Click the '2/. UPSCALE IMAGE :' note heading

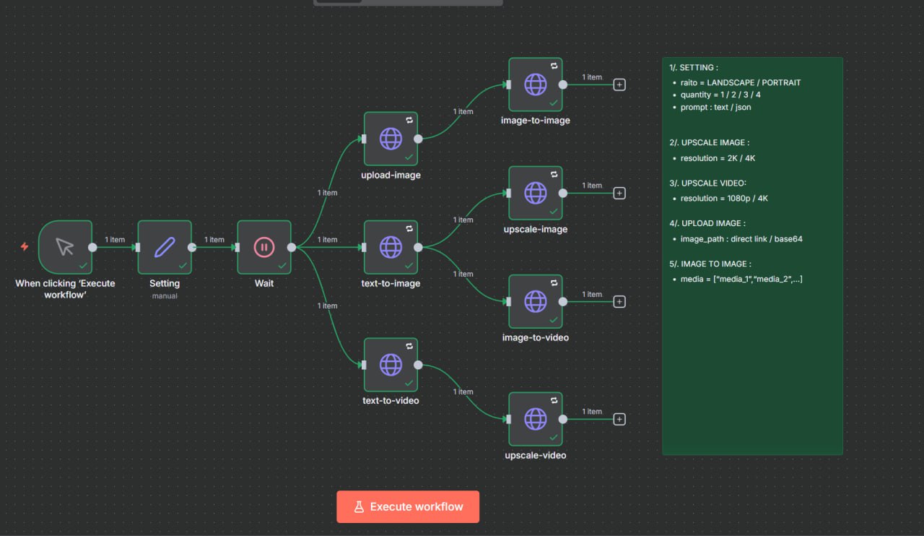coord(710,143)
